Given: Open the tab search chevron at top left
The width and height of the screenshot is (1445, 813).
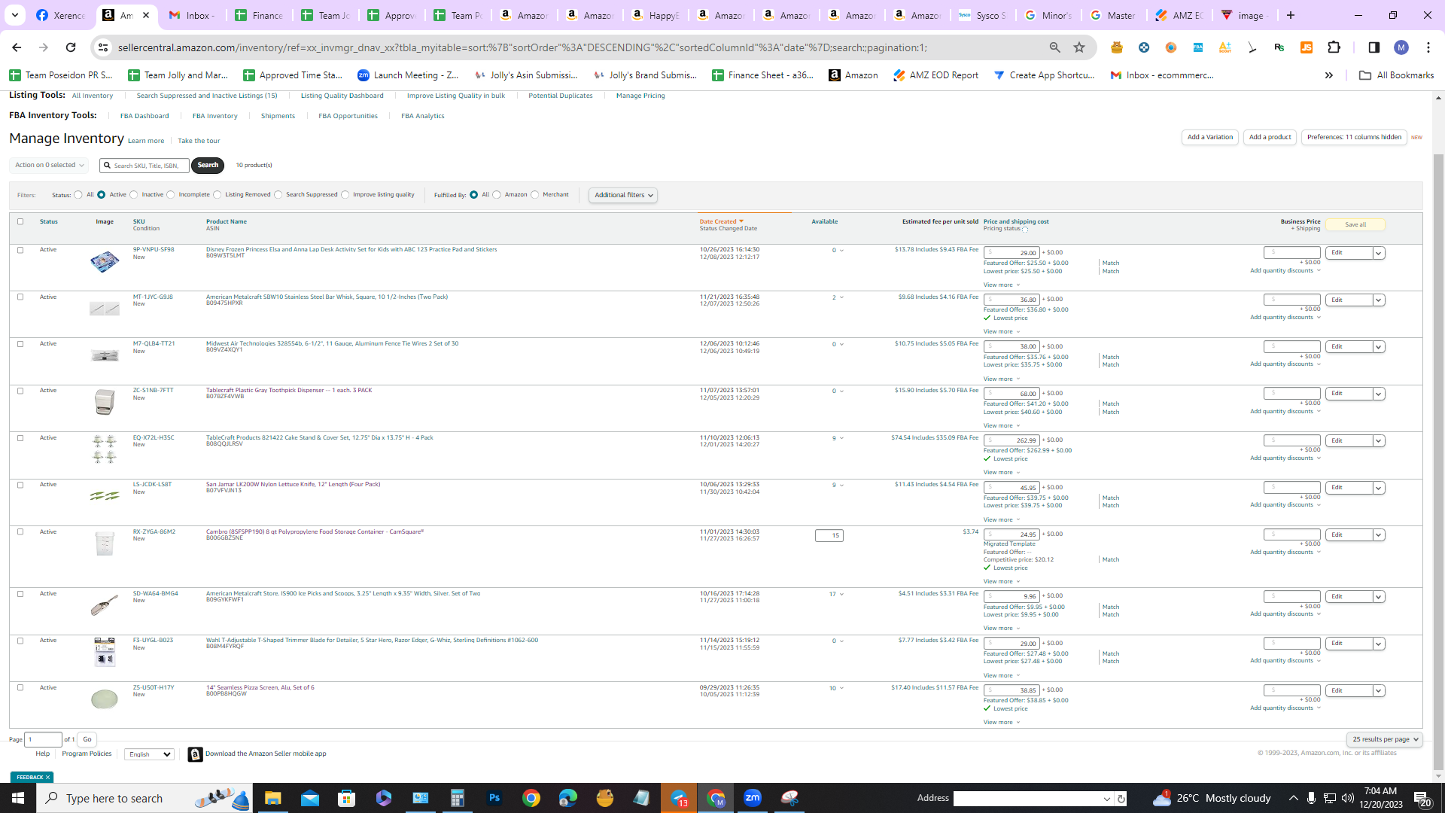Looking at the screenshot, I should point(15,15).
